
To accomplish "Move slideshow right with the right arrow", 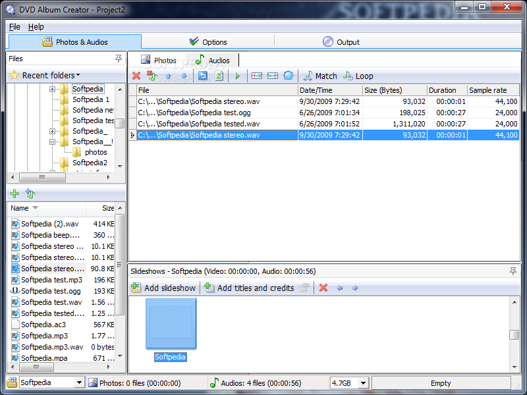I will [355, 288].
